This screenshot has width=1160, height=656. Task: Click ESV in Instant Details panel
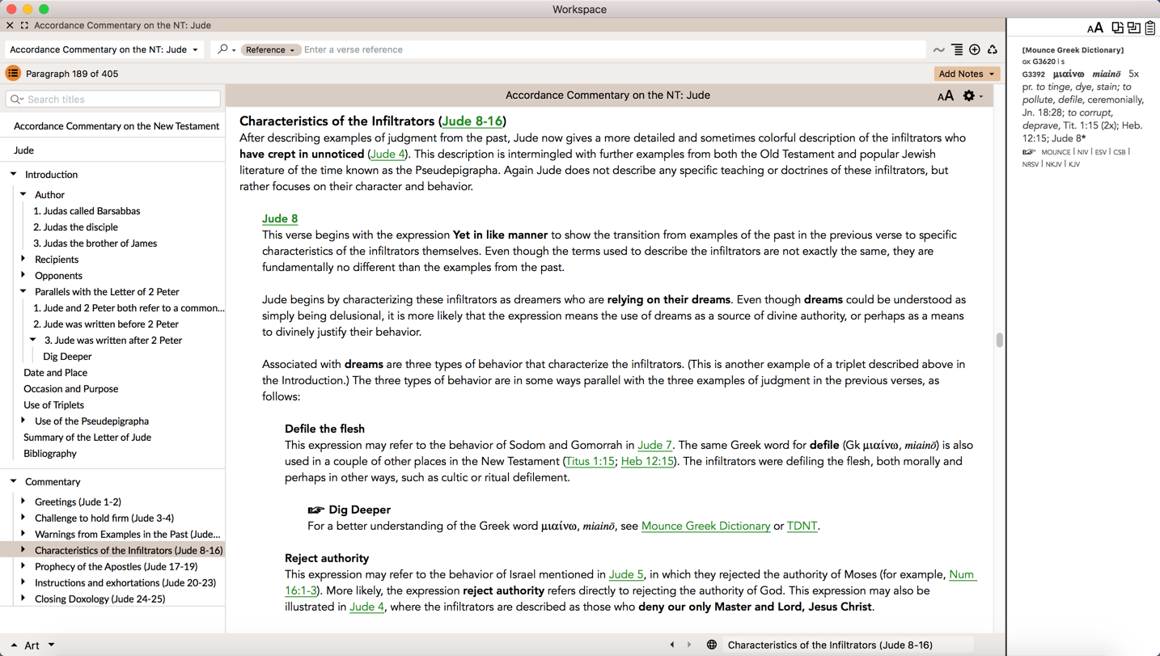click(x=1100, y=152)
